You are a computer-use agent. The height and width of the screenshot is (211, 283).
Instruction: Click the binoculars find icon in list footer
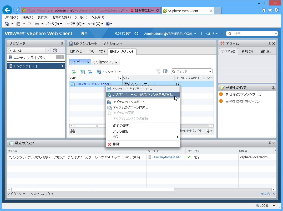73,131
